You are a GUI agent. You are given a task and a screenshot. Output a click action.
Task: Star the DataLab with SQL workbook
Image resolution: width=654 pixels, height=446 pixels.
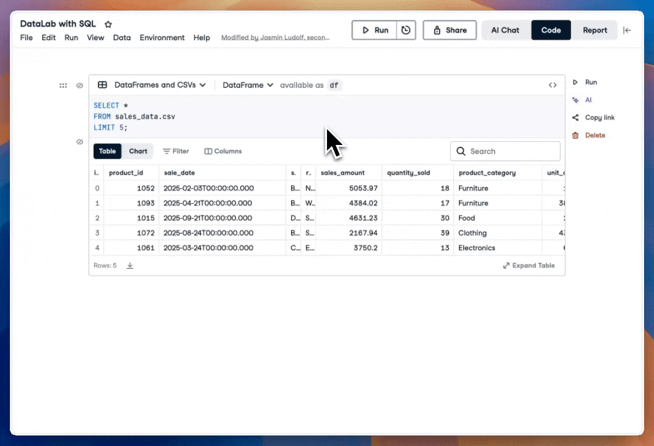point(108,24)
